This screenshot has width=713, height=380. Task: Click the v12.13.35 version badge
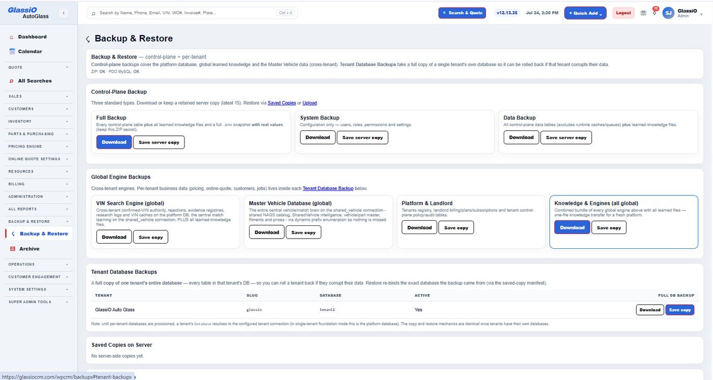coord(507,13)
